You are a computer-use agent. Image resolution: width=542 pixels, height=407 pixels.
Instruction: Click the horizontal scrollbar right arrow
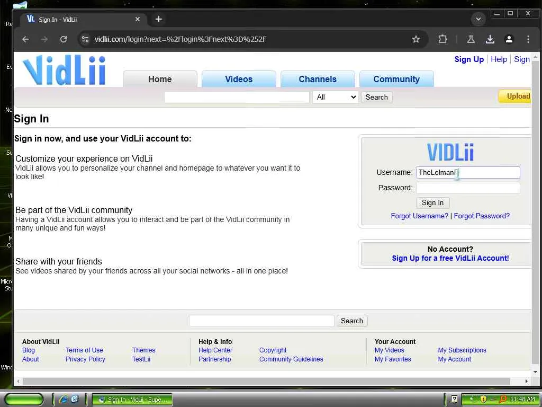coord(526,381)
